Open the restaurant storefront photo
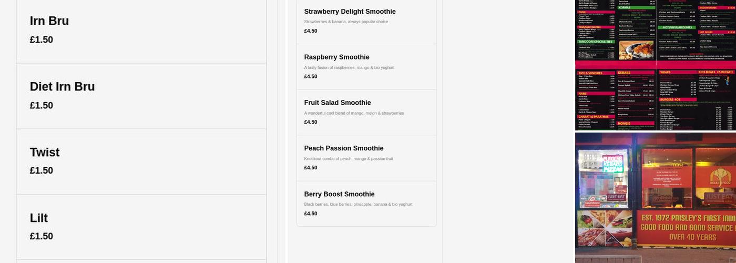This screenshot has height=263, width=736. [x=655, y=198]
